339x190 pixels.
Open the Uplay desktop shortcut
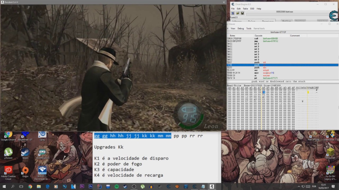(42, 136)
